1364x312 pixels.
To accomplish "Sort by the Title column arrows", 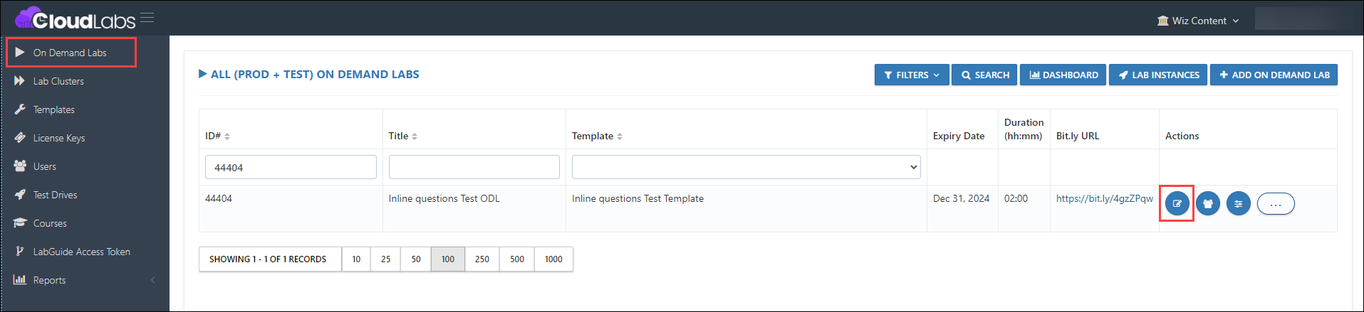I will point(415,136).
